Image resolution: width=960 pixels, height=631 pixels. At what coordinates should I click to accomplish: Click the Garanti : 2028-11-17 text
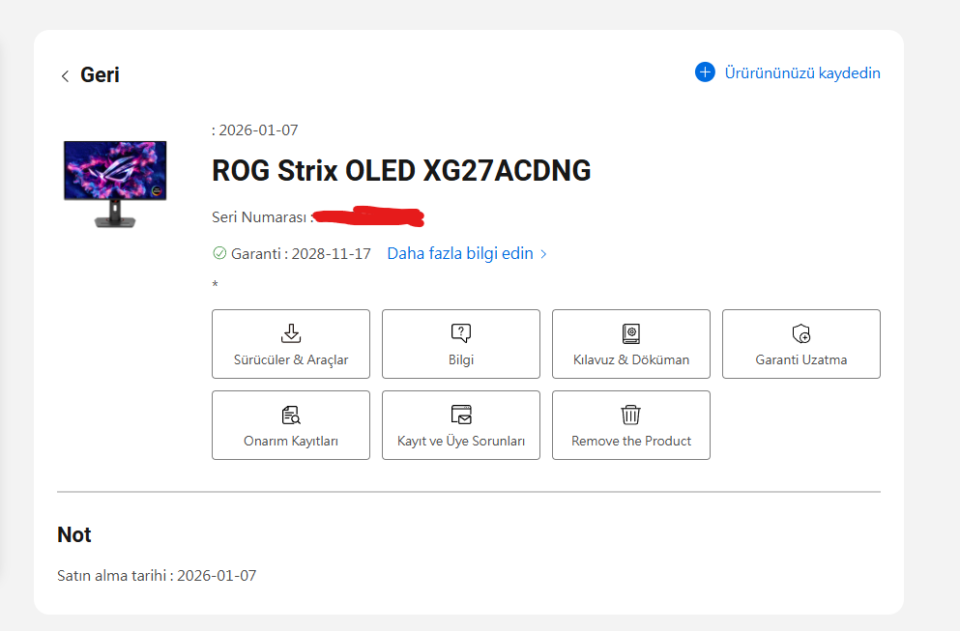pyautogui.click(x=301, y=253)
